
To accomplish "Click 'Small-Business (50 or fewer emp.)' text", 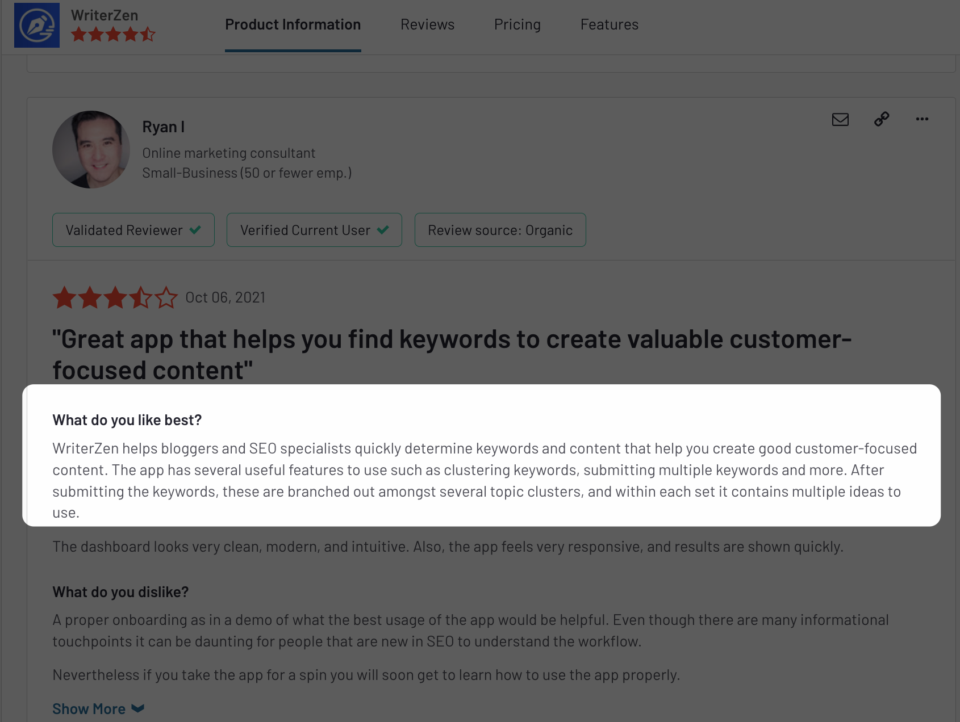I will point(247,173).
